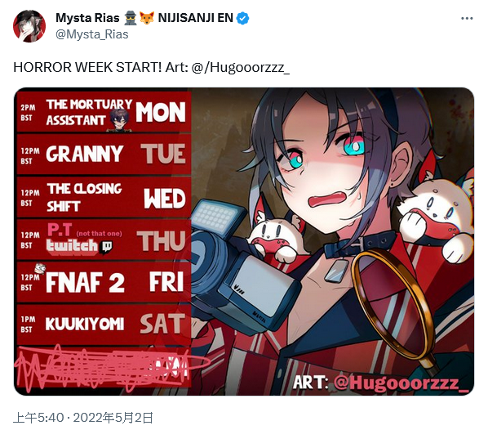Image resolution: width=488 pixels, height=439 pixels.
Task: Click the detective emoji in display name
Action: pyautogui.click(x=130, y=18)
